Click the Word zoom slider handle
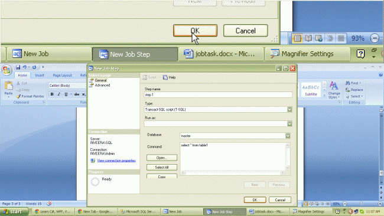 click(361, 204)
